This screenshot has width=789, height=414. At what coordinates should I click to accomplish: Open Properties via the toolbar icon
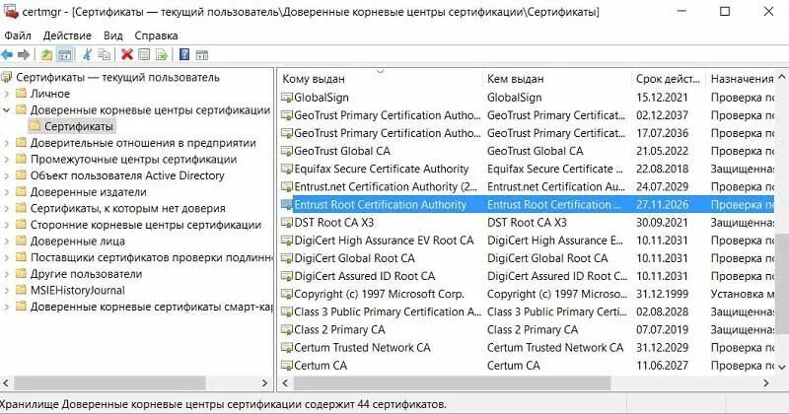pos(144,55)
